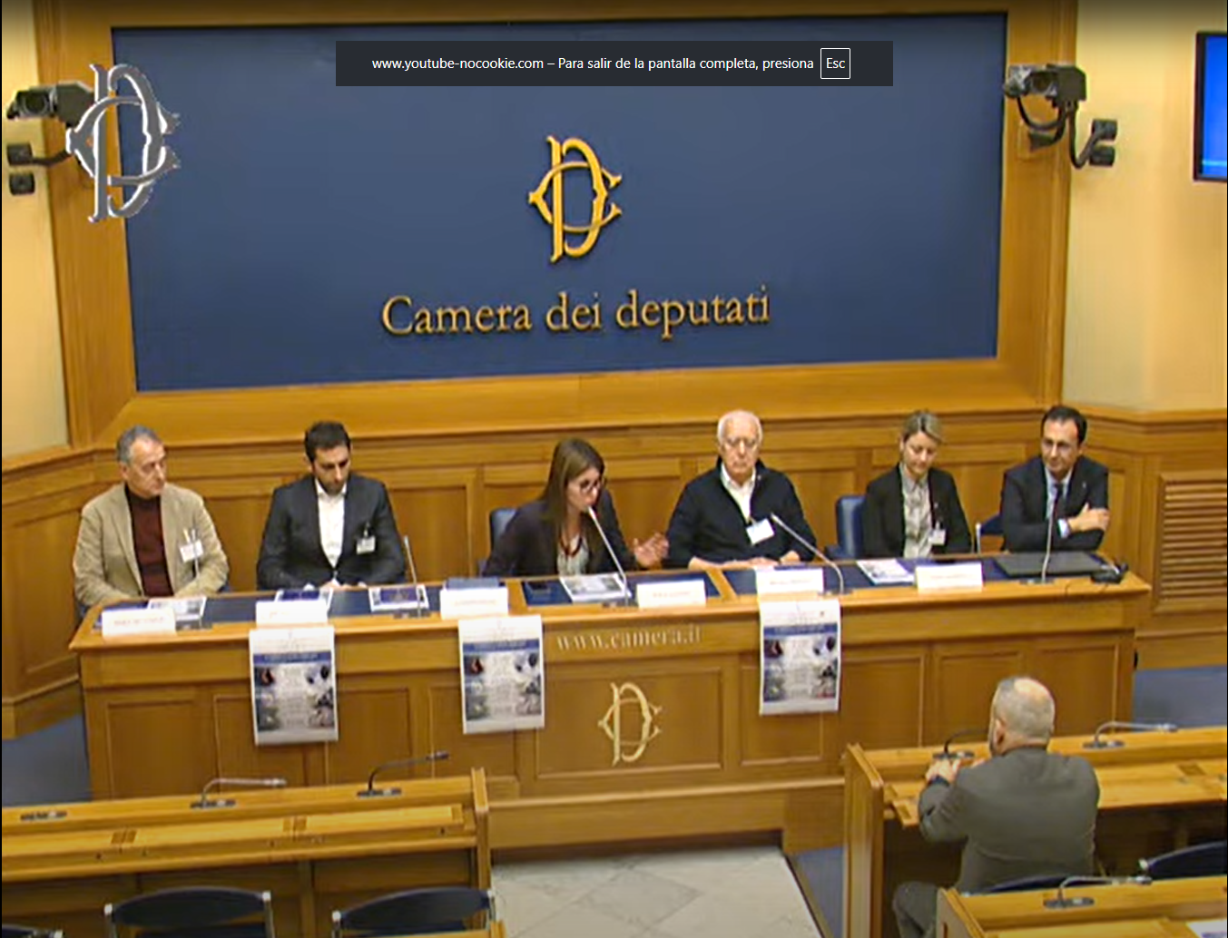1228x938 pixels.
Task: Open the www.youtube-nocookie.com link text
Action: [458, 64]
